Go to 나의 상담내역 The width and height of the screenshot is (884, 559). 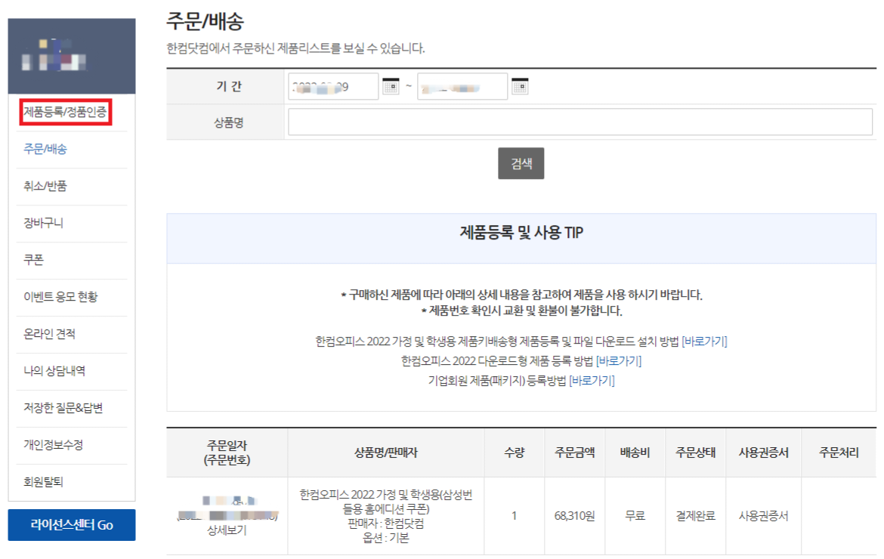[x=54, y=371]
